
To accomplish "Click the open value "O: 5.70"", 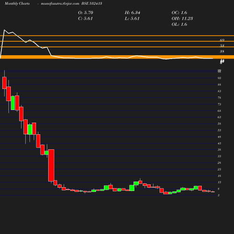I will click(x=86, y=13).
